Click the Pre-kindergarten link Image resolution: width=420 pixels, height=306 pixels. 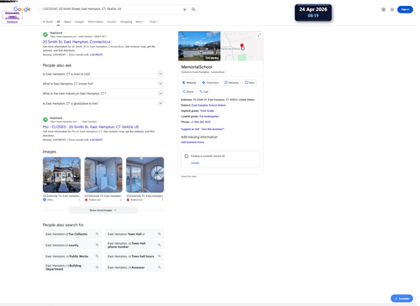tap(209, 117)
